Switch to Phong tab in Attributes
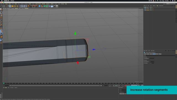 (160, 54)
